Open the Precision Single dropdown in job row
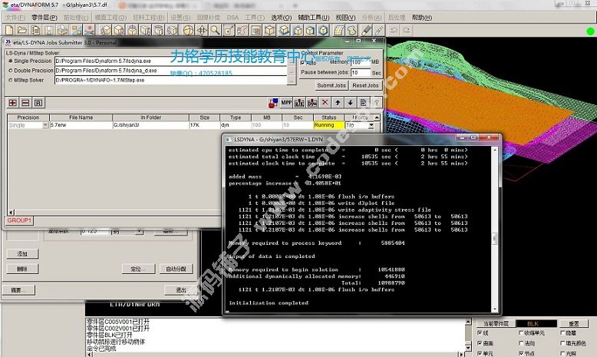The height and width of the screenshot is (357, 597). coord(45,125)
